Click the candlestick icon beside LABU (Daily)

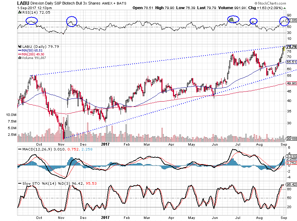pyautogui.click(x=20, y=46)
